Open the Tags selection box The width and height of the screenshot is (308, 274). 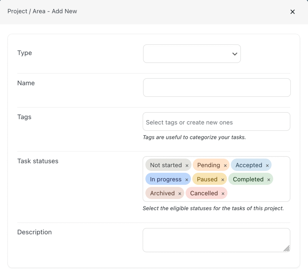pos(216,122)
